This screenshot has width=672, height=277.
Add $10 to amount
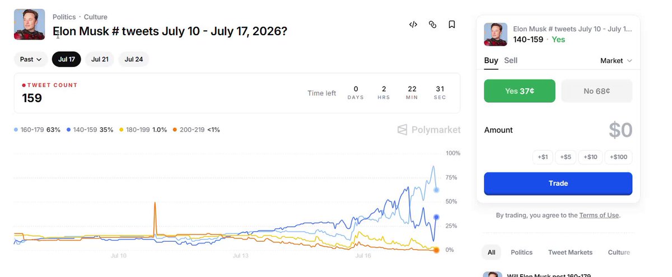click(590, 157)
